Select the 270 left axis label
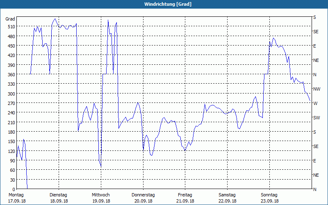The width and height of the screenshot is (328, 205). 11,104
